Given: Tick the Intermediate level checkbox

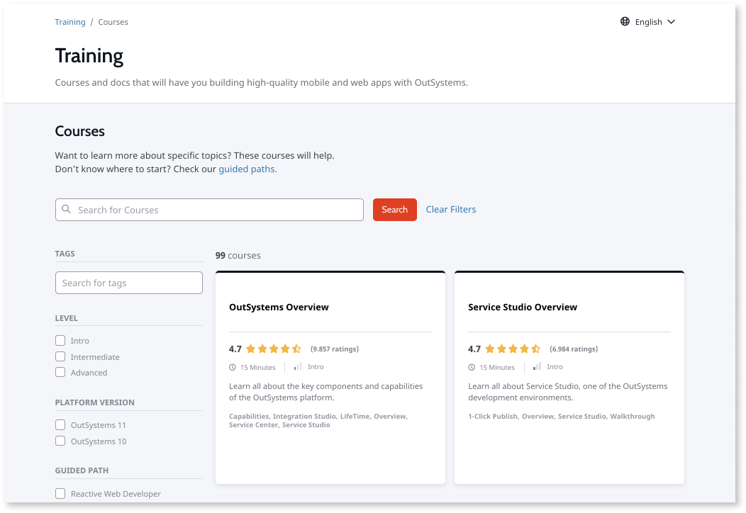Looking at the screenshot, I should [60, 357].
